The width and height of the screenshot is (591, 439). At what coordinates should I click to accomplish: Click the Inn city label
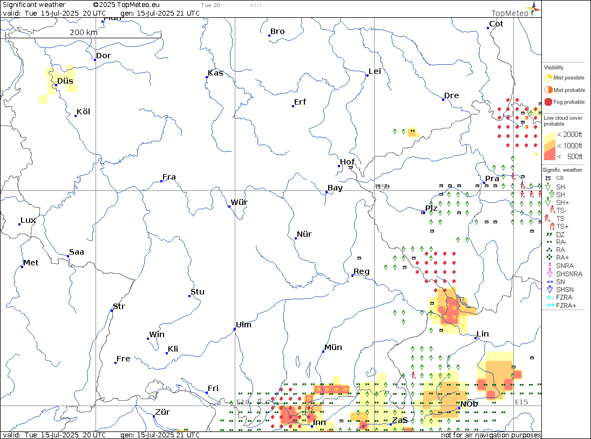click(319, 422)
